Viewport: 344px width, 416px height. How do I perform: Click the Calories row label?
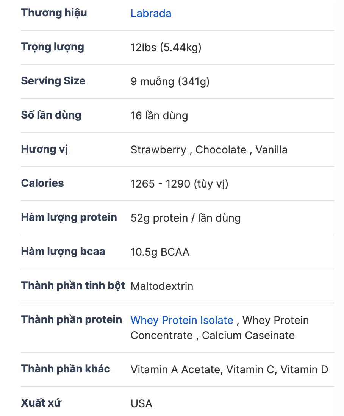(42, 183)
